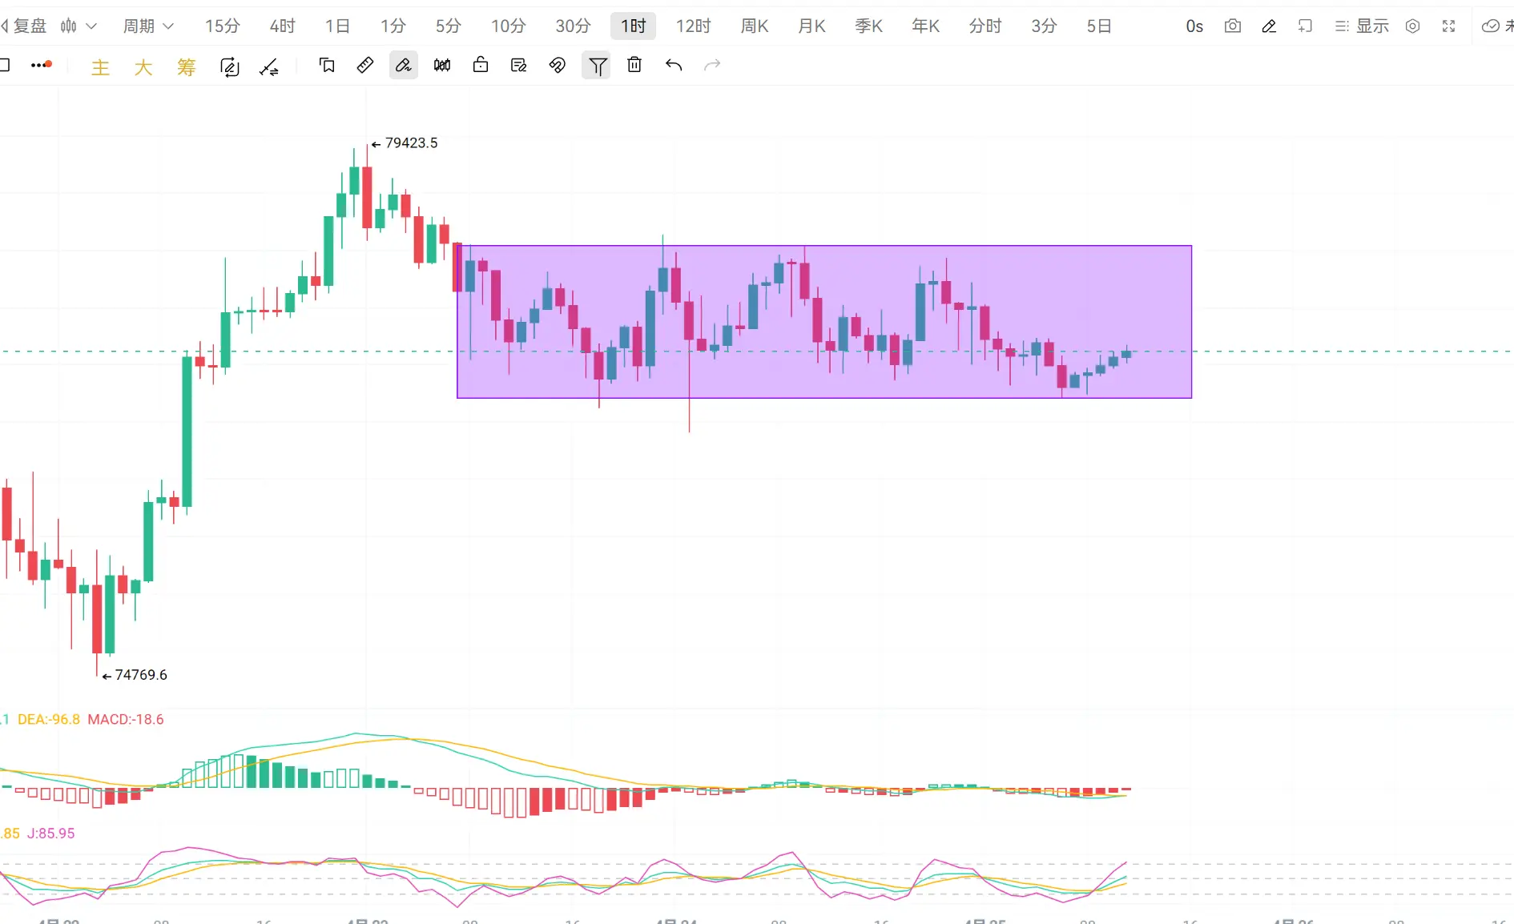Screen dimensions: 1514x924
Task: Switch to 季K quarterly candles
Action: 868,26
